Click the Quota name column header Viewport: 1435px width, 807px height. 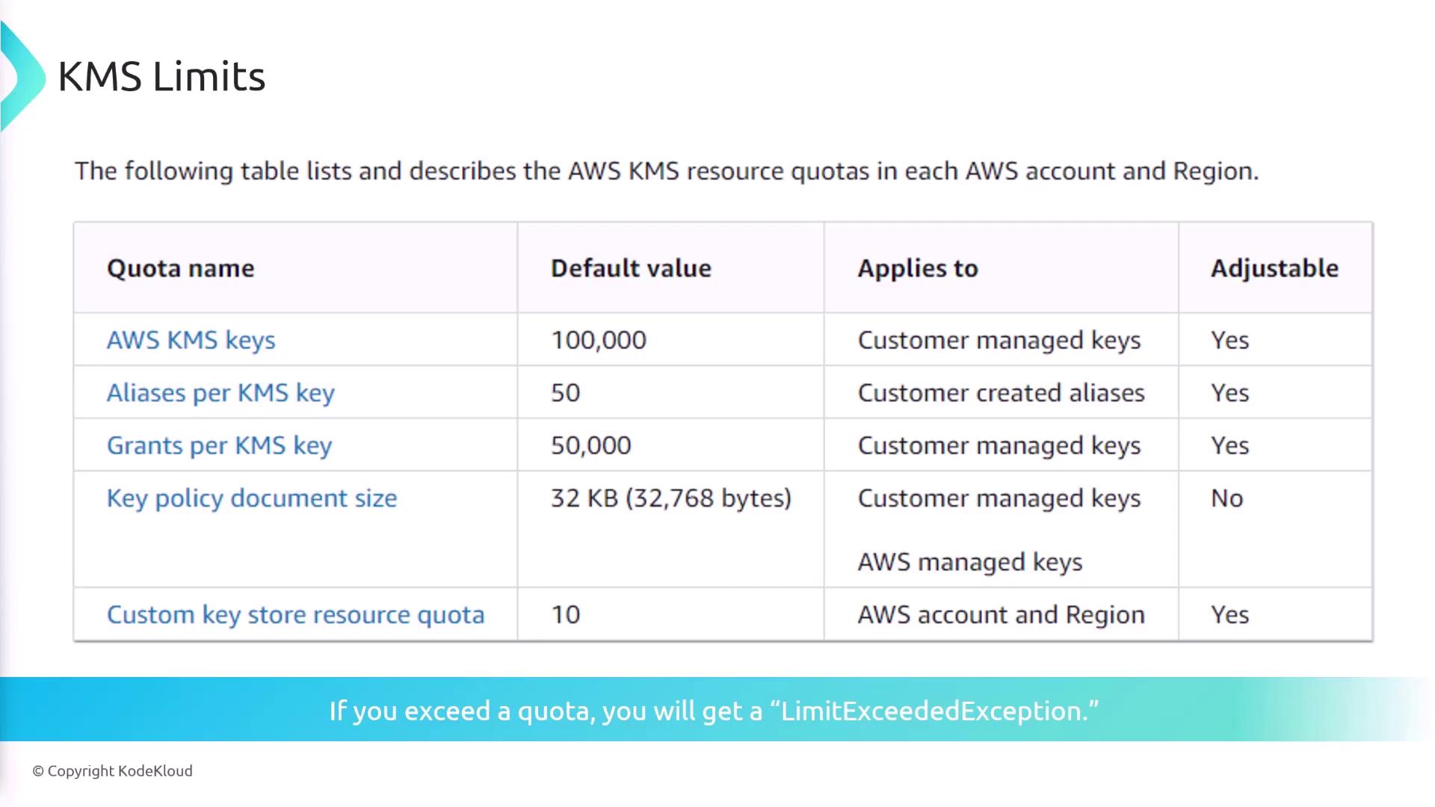click(x=180, y=268)
